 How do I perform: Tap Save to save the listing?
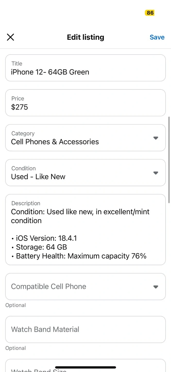click(157, 37)
